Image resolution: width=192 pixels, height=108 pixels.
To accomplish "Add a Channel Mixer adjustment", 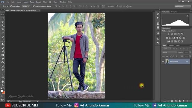I will [x=180, y=38].
